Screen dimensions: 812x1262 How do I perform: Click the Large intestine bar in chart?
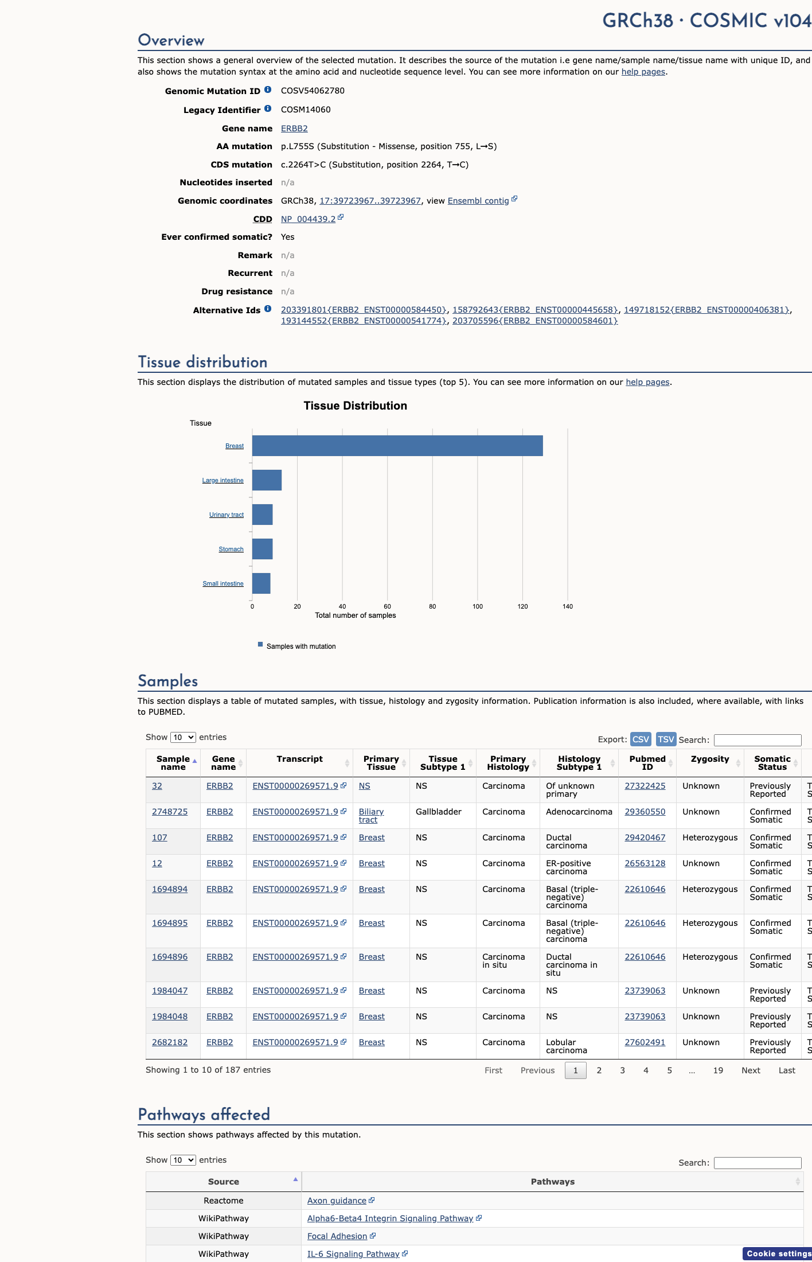pyautogui.click(x=267, y=480)
